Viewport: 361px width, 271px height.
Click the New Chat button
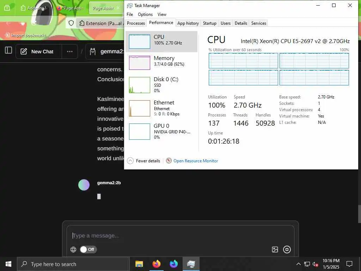(39, 52)
